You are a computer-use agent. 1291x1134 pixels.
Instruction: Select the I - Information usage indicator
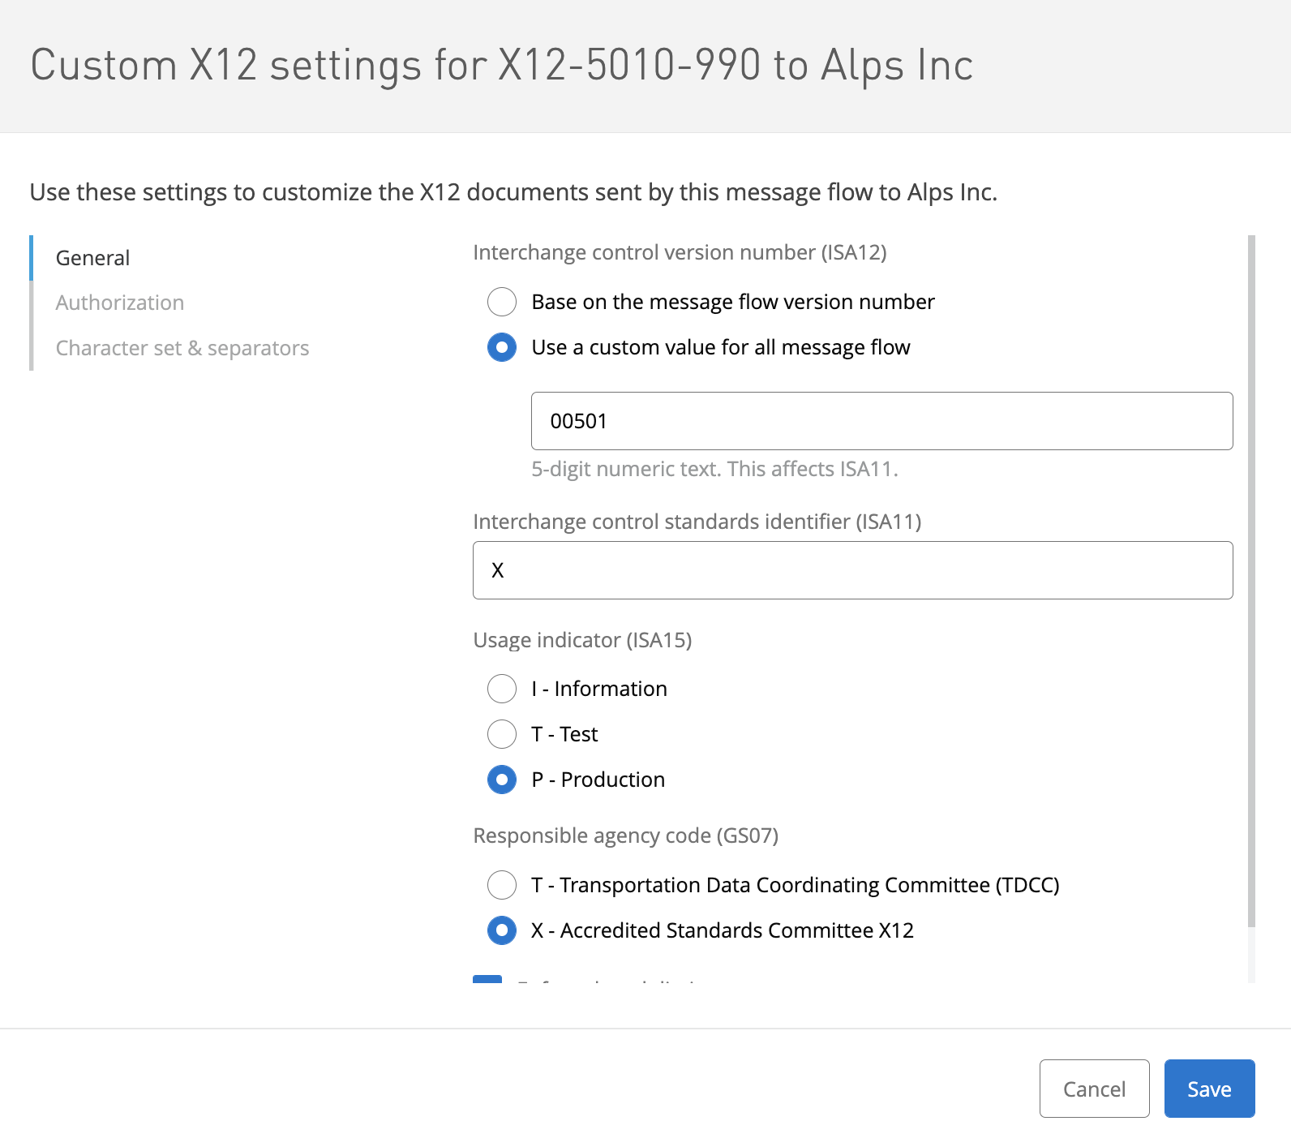pos(502,689)
